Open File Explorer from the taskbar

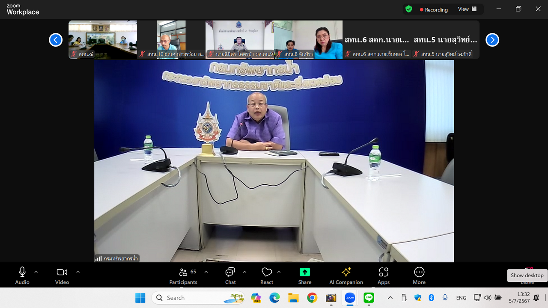(293, 298)
